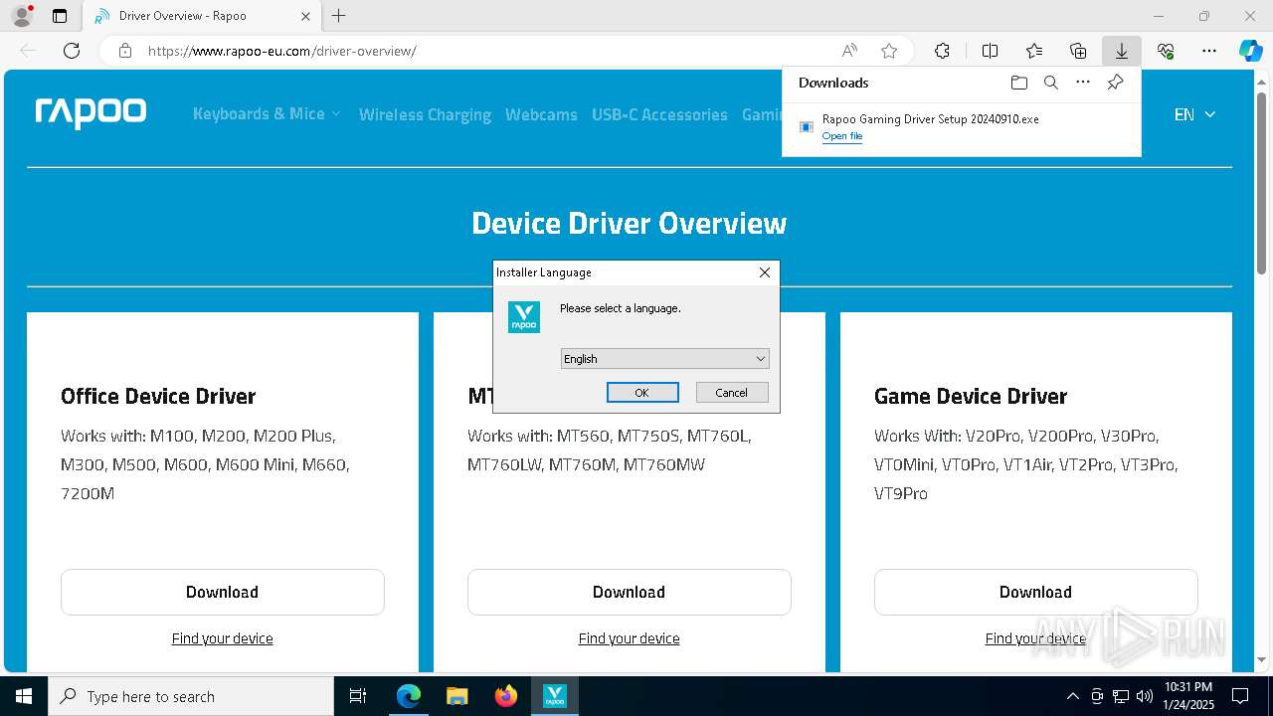The height and width of the screenshot is (716, 1273).
Task: Click OK in Installer Language dialog
Action: 642,393
